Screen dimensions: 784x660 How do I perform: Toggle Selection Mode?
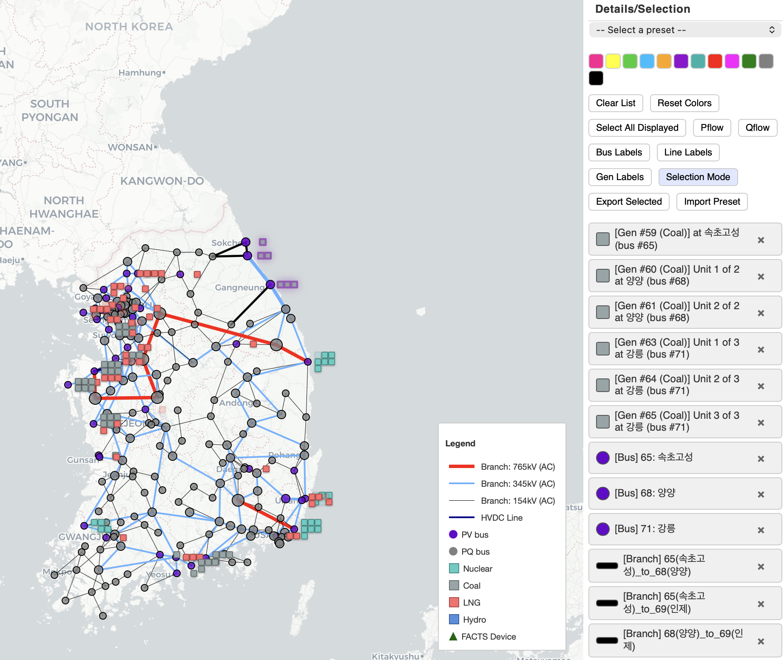(x=698, y=177)
